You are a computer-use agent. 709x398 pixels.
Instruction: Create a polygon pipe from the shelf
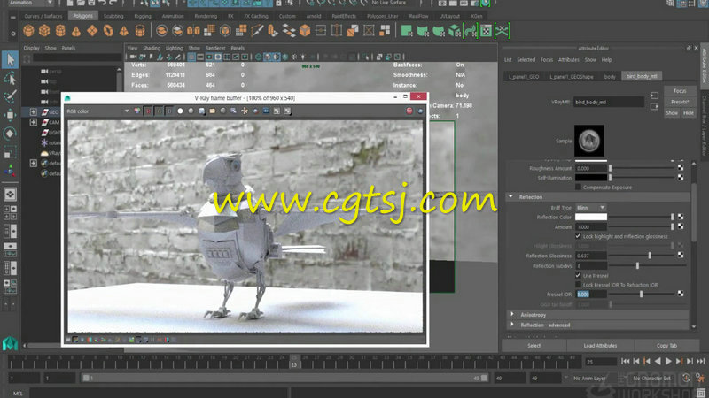[140, 31]
